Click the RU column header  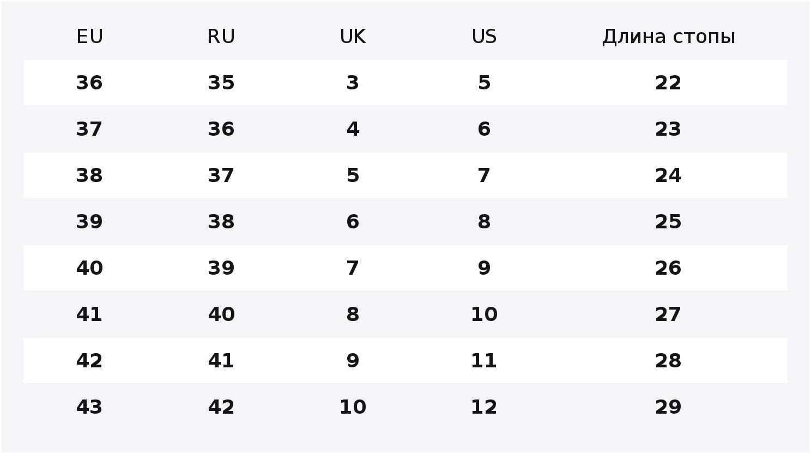[x=221, y=37]
